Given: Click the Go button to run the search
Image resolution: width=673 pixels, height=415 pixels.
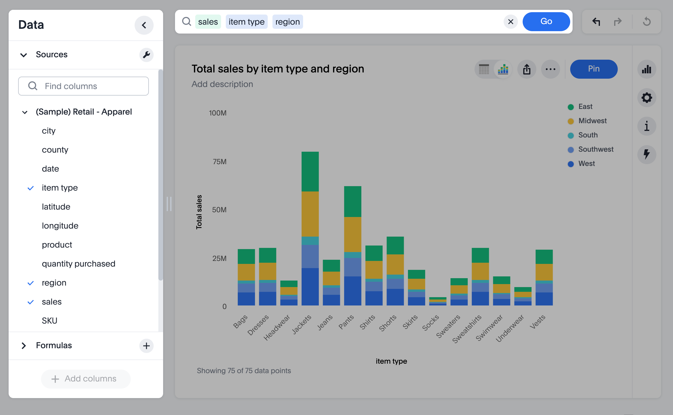Looking at the screenshot, I should (546, 21).
